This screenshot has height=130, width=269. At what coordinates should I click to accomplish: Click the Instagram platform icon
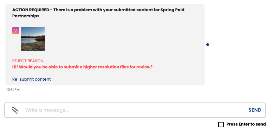tap(16, 31)
